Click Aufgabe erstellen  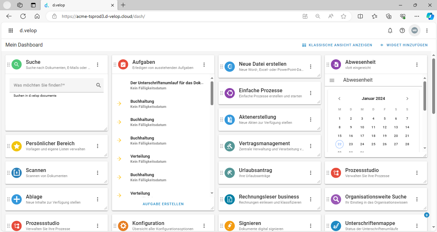click(163, 204)
